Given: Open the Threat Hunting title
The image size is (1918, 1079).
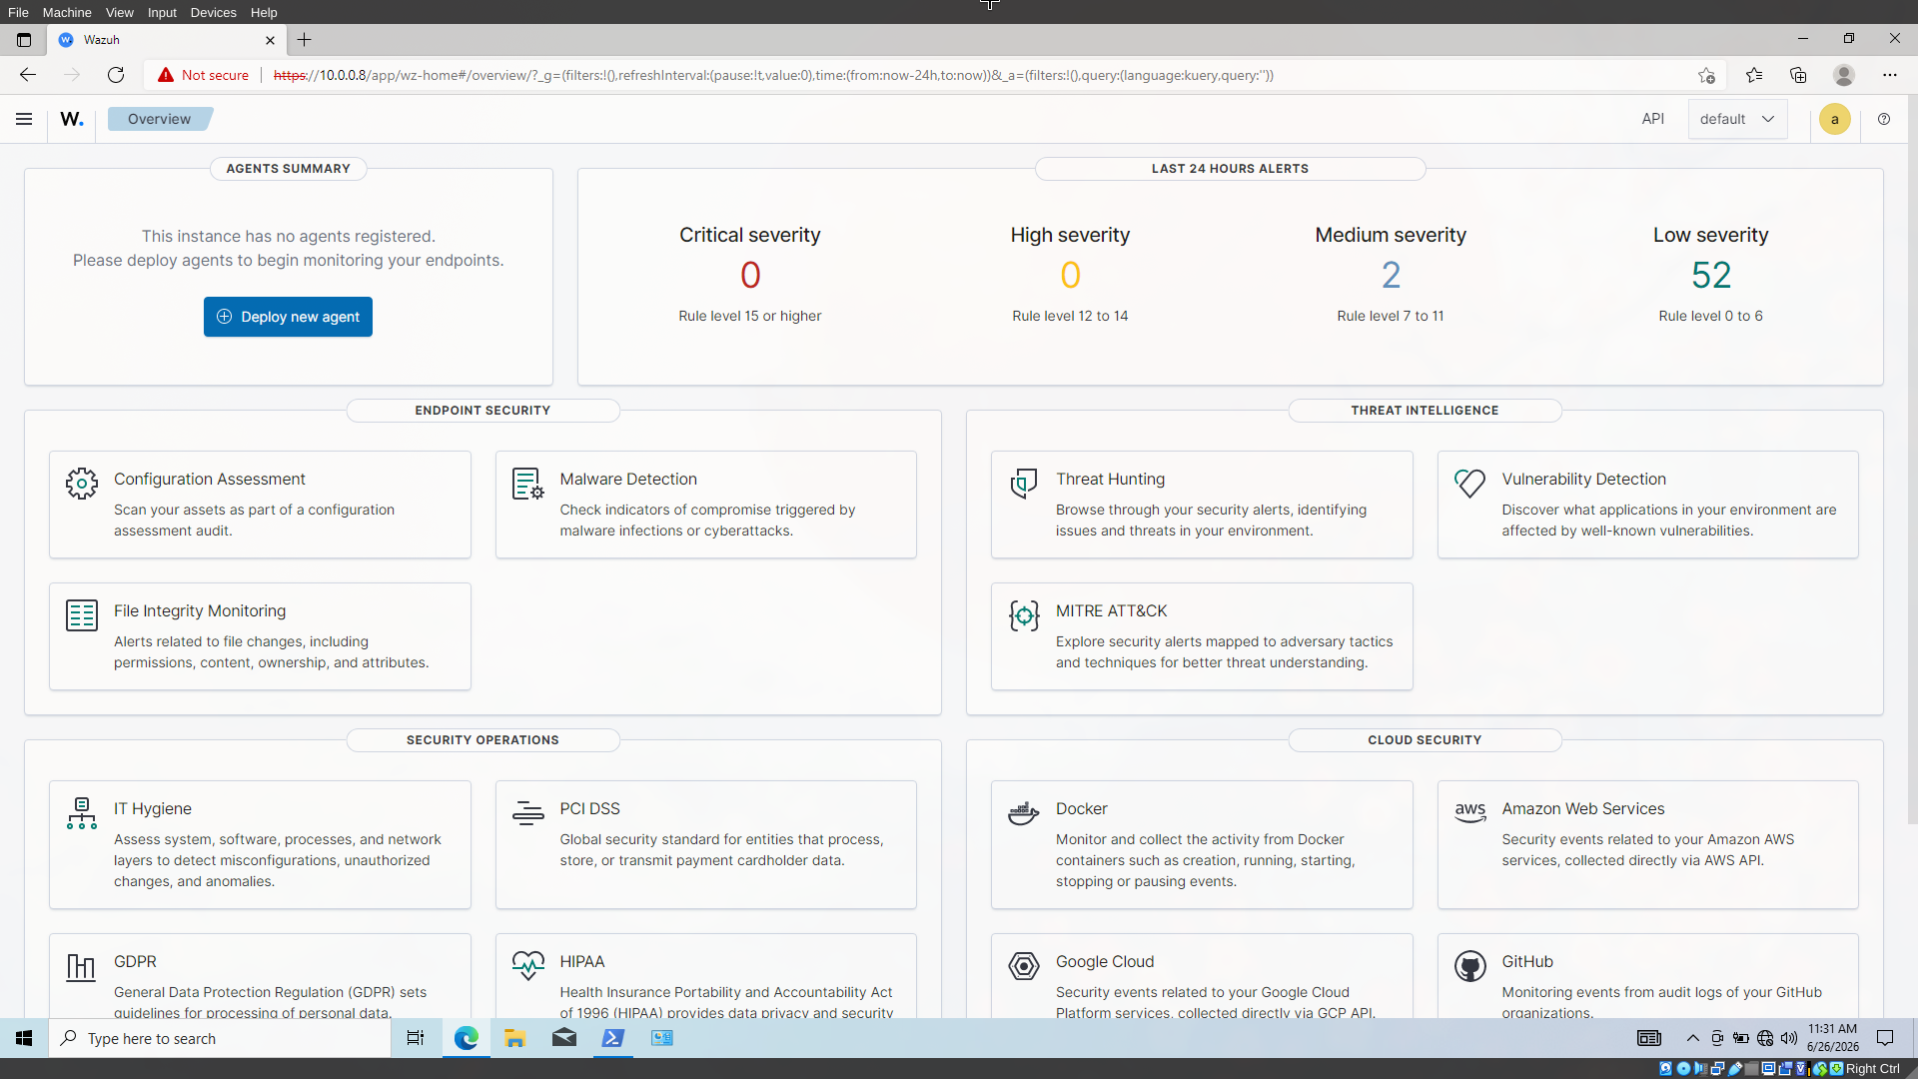Looking at the screenshot, I should (1110, 480).
